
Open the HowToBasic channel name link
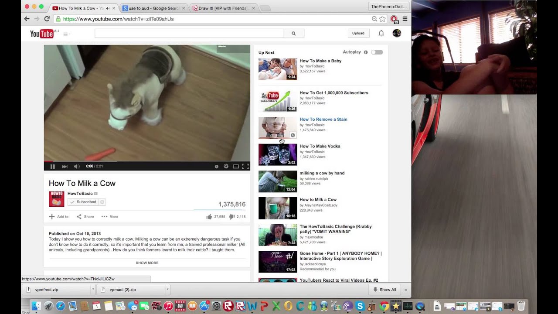pos(80,194)
